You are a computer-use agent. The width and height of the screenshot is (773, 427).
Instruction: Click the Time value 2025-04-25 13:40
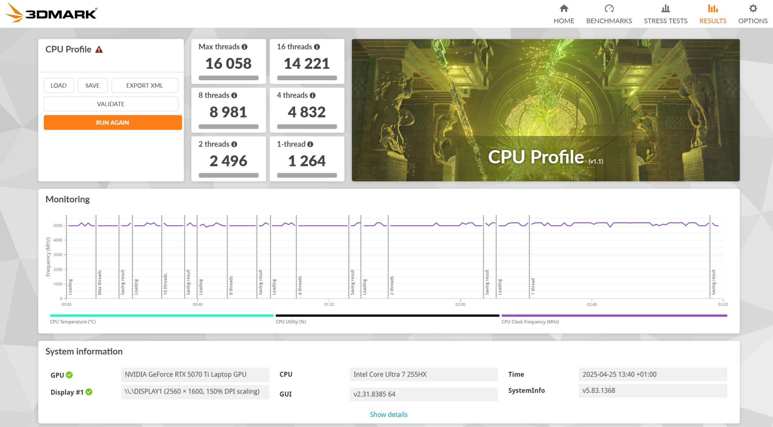point(653,374)
